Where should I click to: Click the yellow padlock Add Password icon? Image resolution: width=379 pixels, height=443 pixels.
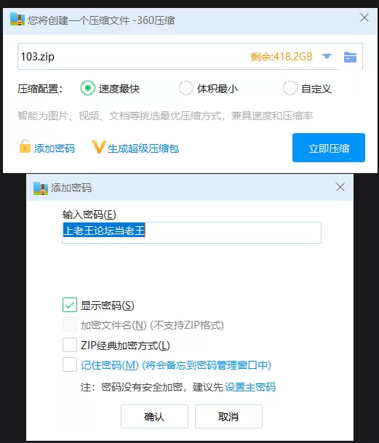click(25, 147)
